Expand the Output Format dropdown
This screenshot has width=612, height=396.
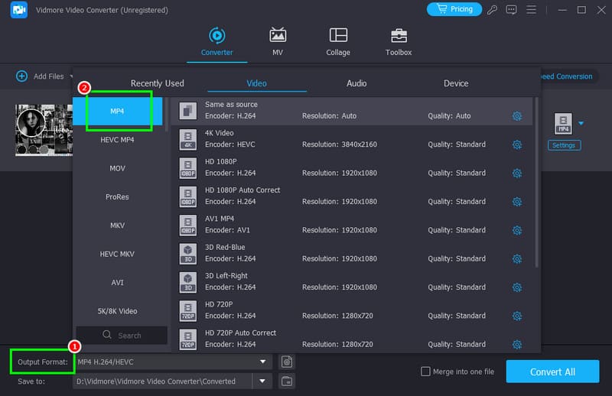tap(263, 362)
